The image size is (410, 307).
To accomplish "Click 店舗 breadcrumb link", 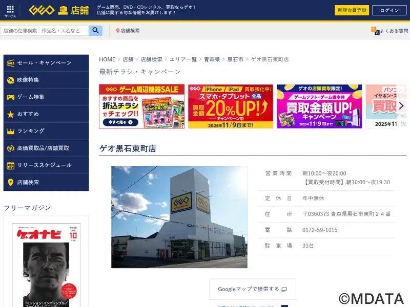I will point(128,59).
